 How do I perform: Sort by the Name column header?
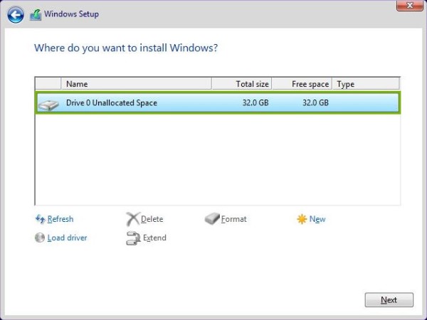137,84
